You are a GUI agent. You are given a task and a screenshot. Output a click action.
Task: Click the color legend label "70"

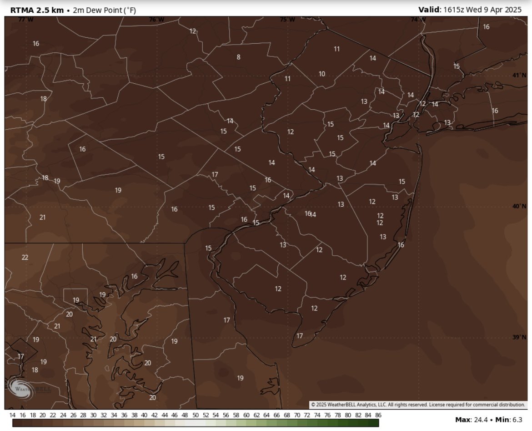tap(297, 415)
